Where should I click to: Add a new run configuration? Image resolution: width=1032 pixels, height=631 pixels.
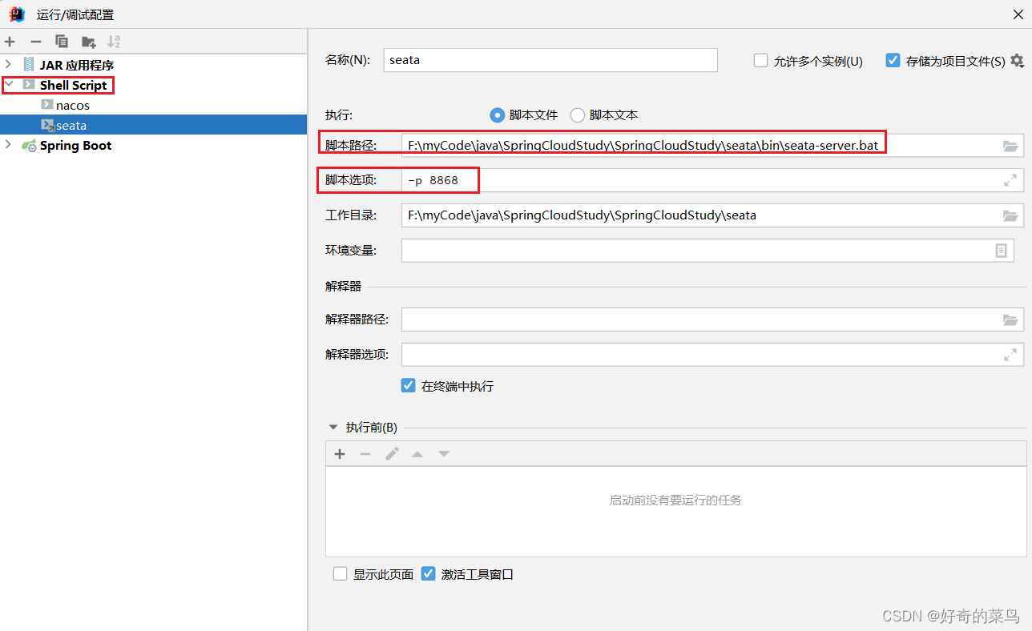[10, 41]
